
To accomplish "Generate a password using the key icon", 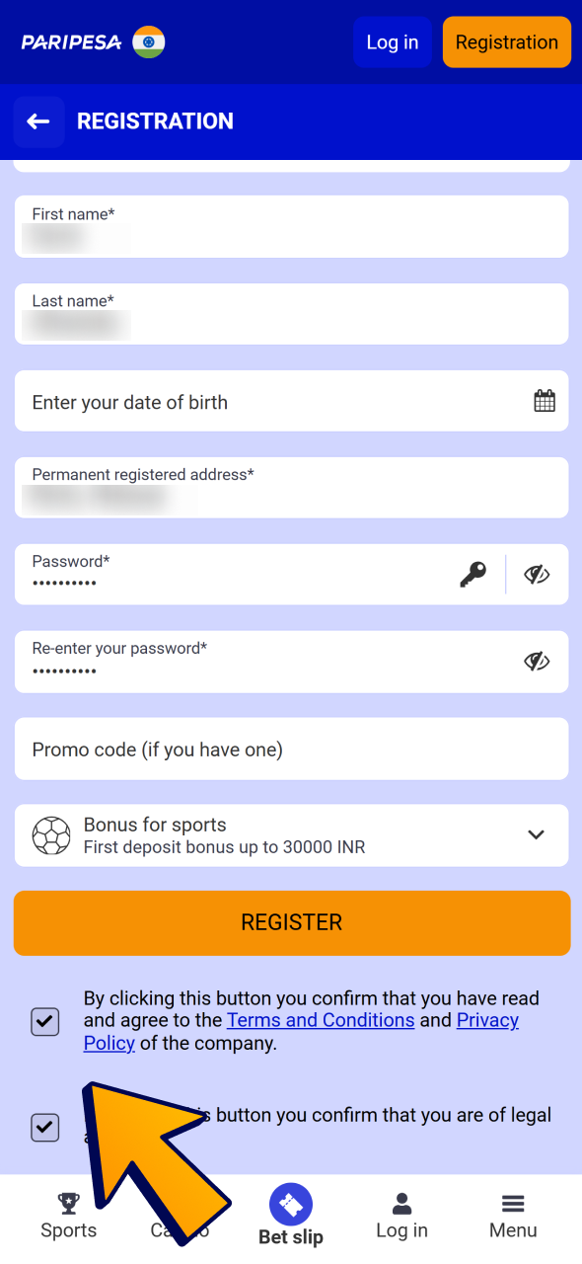I will tap(473, 574).
